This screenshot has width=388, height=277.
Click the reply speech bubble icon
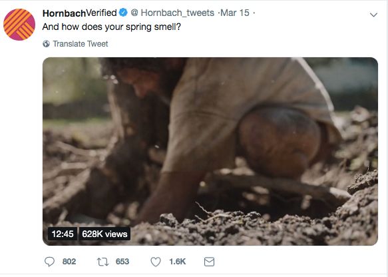tap(49, 262)
